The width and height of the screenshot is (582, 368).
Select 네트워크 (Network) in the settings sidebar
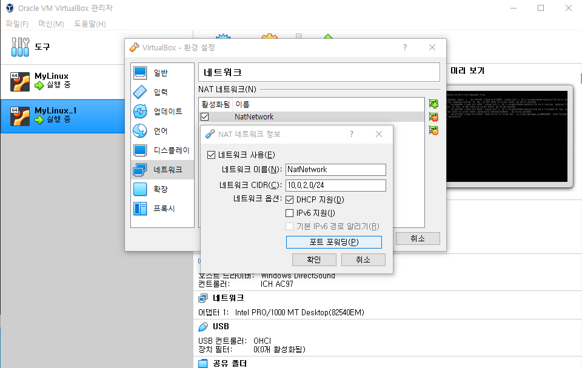162,170
